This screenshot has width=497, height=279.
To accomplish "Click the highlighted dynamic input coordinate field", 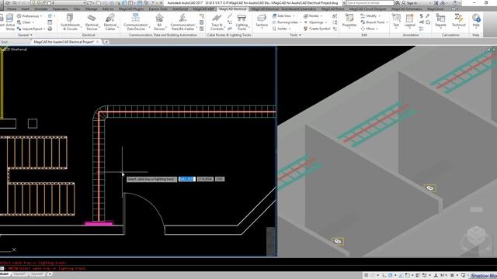I will [186, 179].
